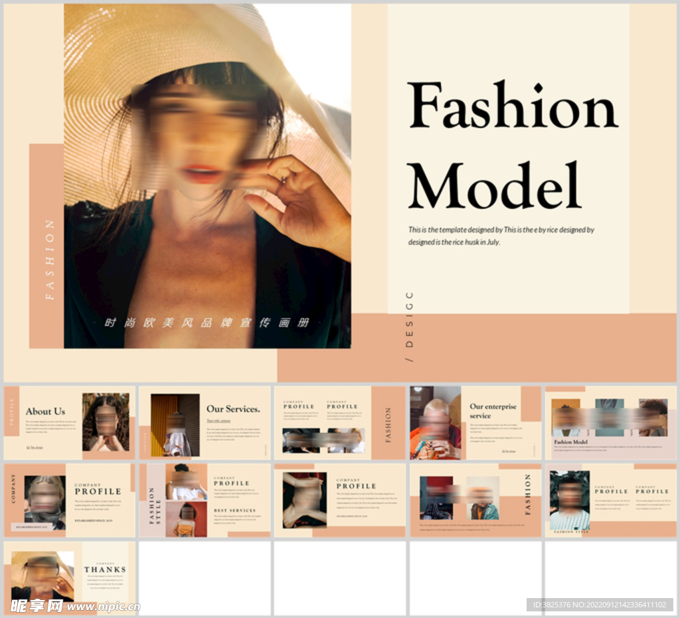Click the vertical "/ DESIGC" text

pyautogui.click(x=409, y=327)
